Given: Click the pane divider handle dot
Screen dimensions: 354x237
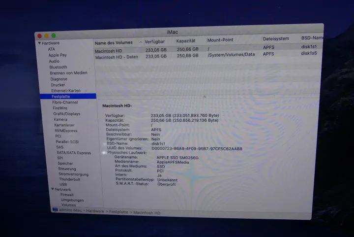Looking at the screenshot, I should coord(205,97).
